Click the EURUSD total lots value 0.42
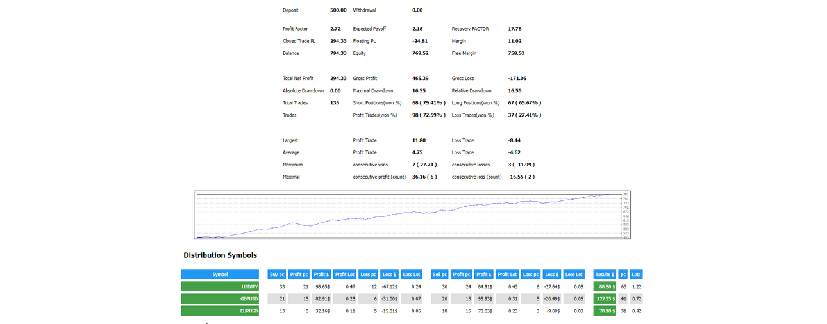 pyautogui.click(x=636, y=311)
